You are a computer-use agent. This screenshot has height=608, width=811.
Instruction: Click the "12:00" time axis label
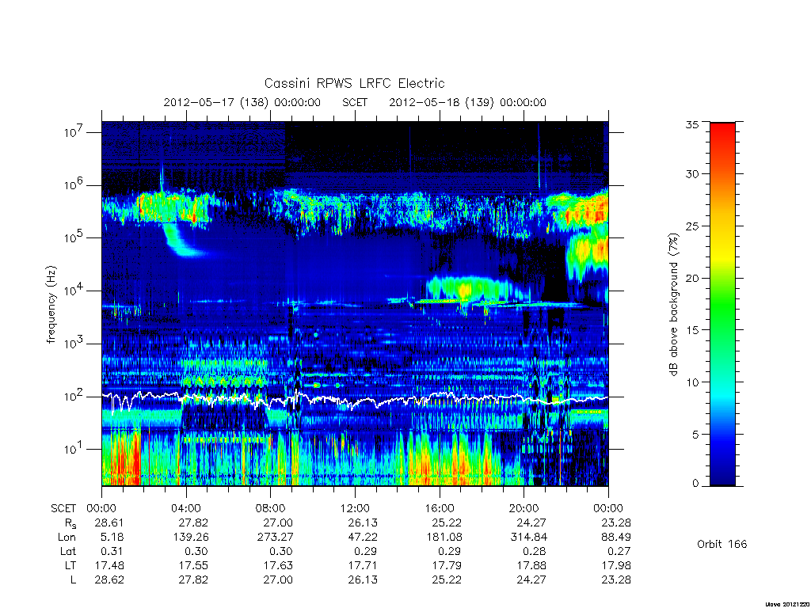[x=355, y=508]
